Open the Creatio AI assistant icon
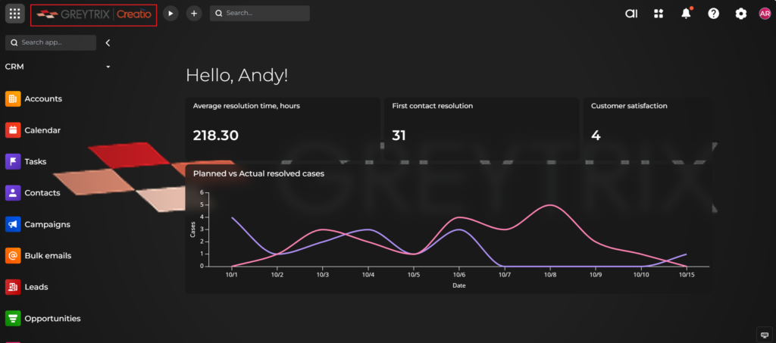This screenshot has width=776, height=343. point(630,14)
